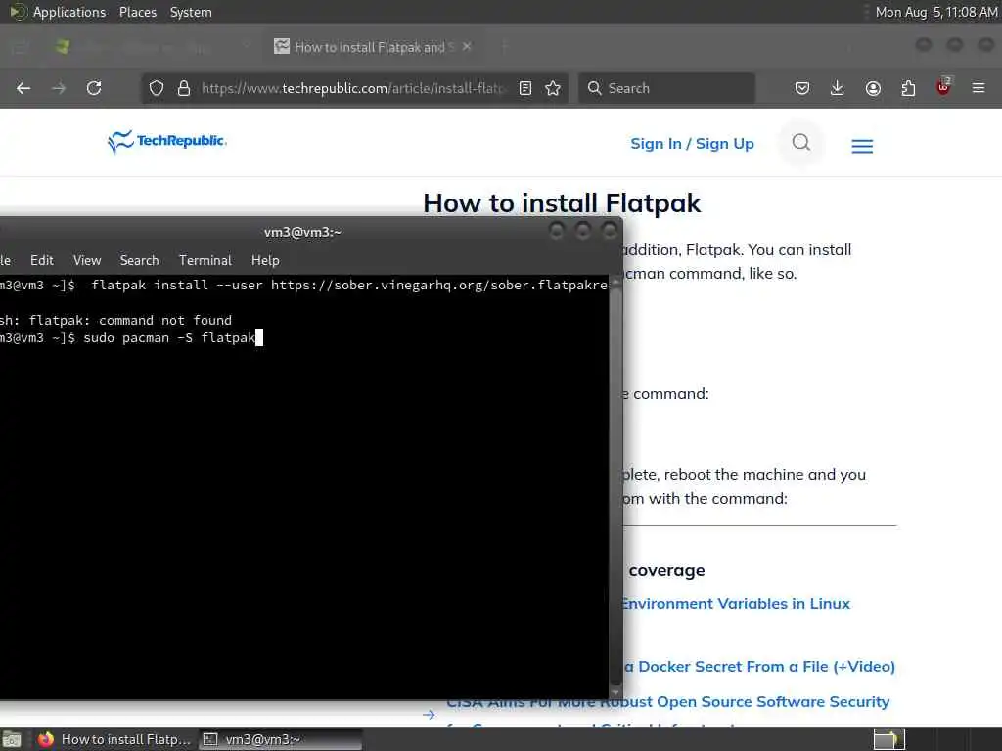Click the terminal vertical scrollbar
The image size is (1002, 751).
[x=616, y=488]
